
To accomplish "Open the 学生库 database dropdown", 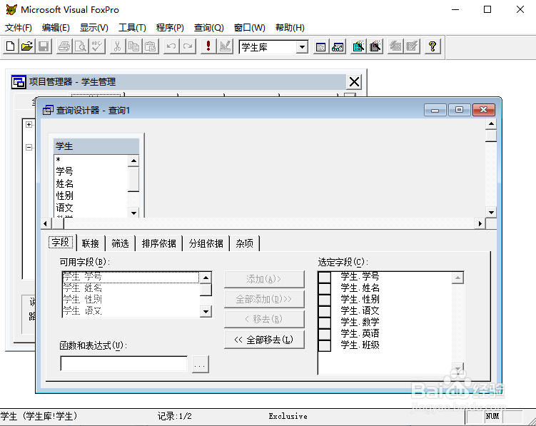I will tap(302, 47).
